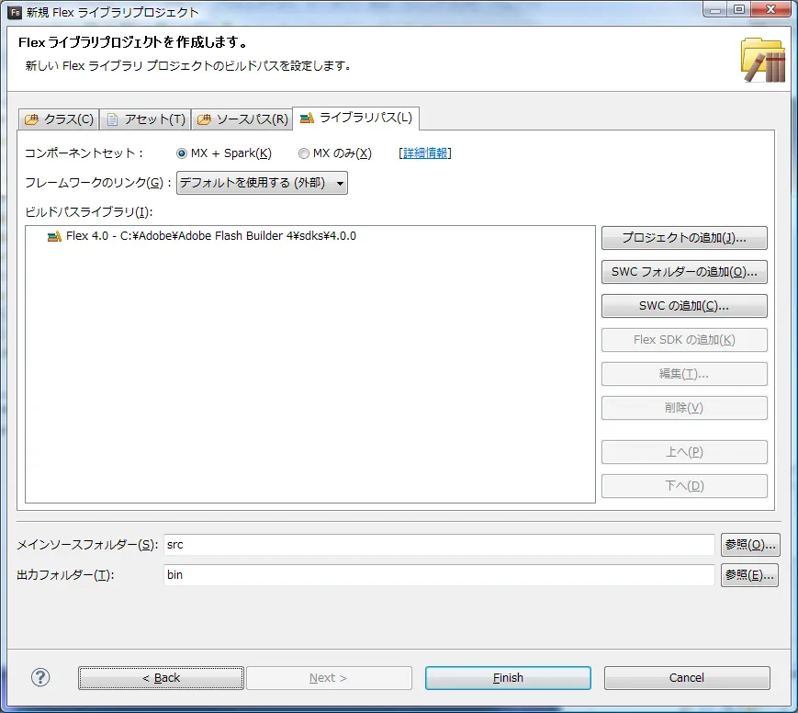The height and width of the screenshot is (713, 798).
Task: Click the ライブラリパス(L) tab books icon
Action: [307, 119]
